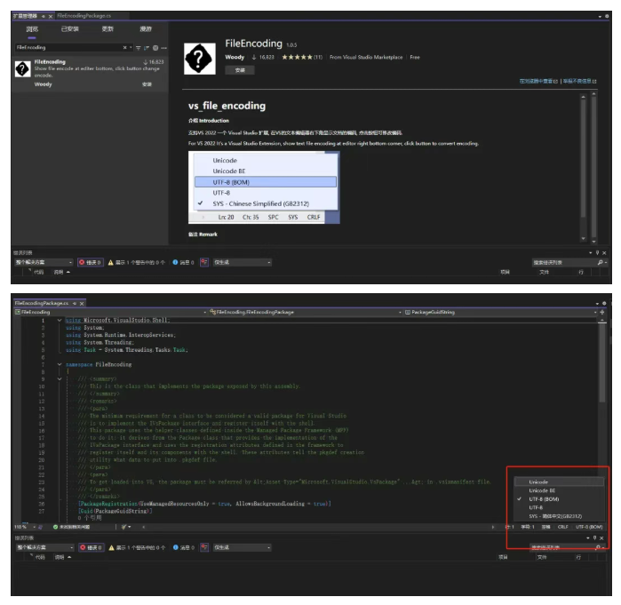Sort by Description column in upper error list
621x605 pixels.
pos(59,272)
